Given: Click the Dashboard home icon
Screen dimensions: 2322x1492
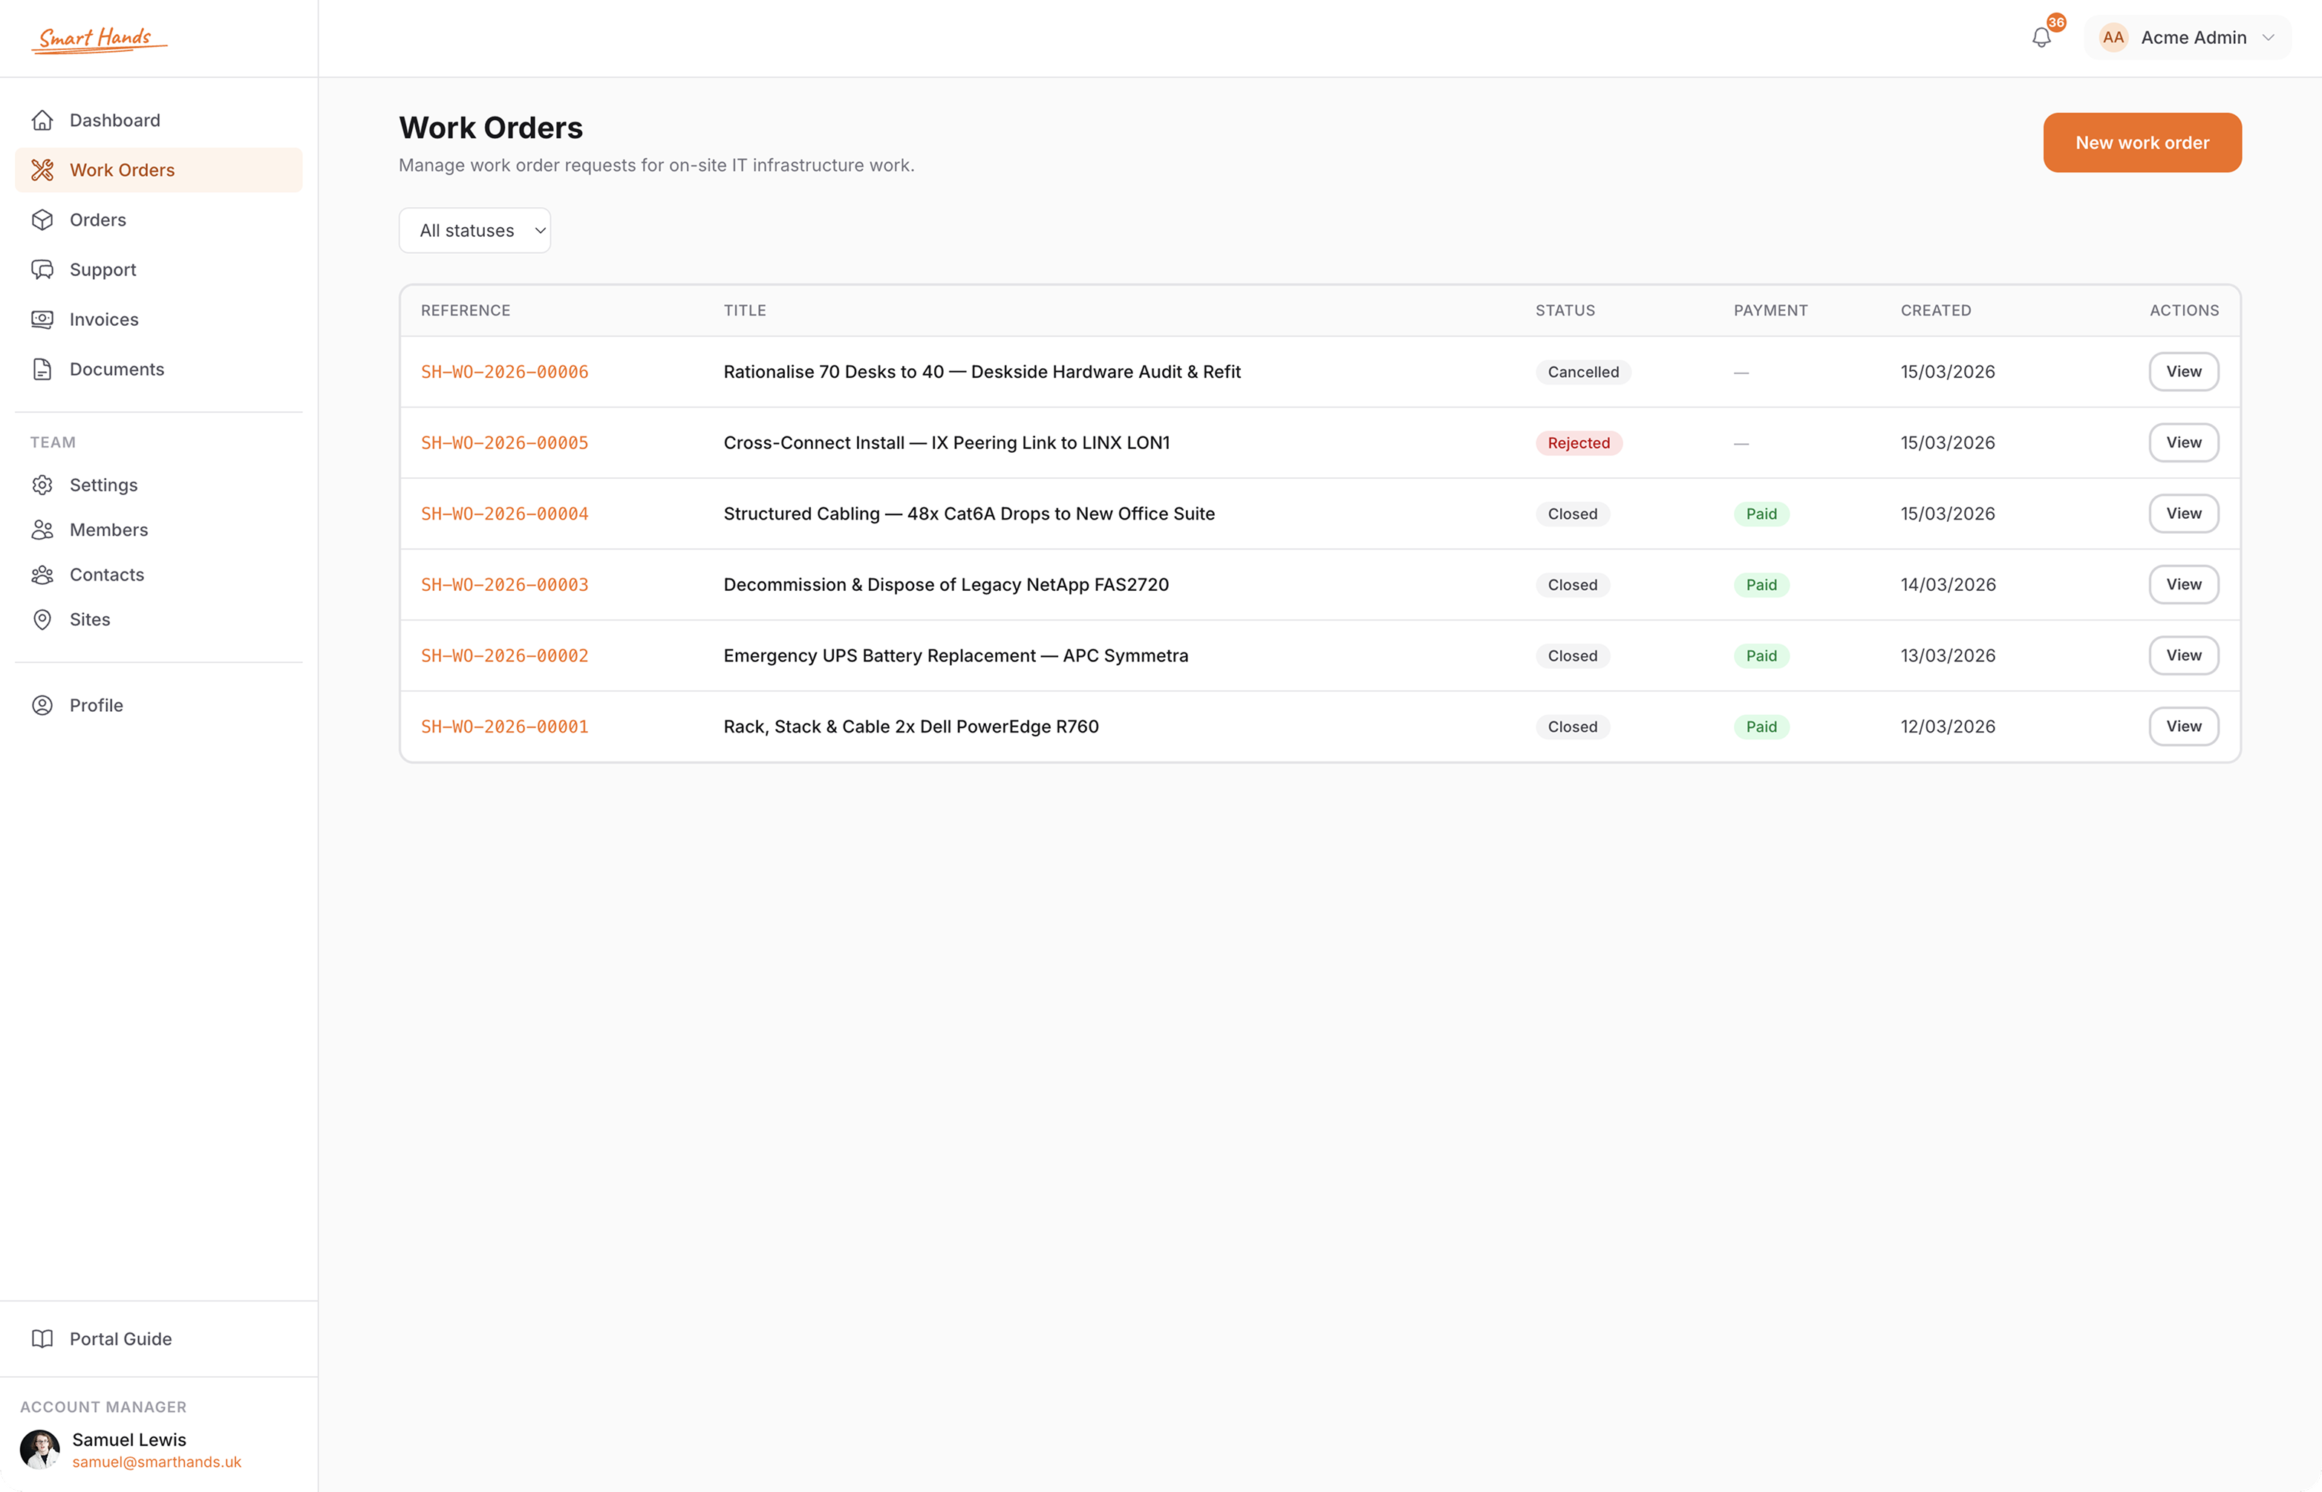Looking at the screenshot, I should [x=42, y=120].
